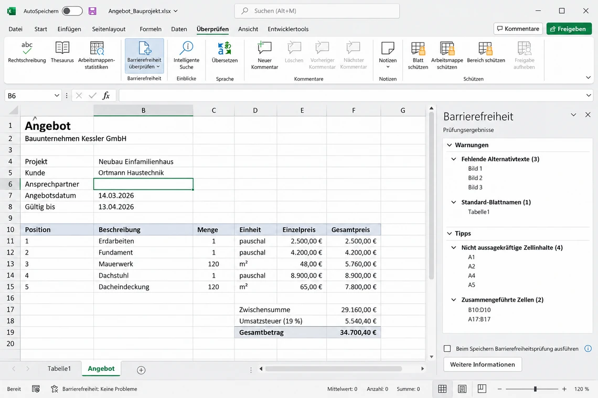Click Arbeitsmappe schützen
Image resolution: width=598 pixels, height=398 pixels.
tap(447, 56)
